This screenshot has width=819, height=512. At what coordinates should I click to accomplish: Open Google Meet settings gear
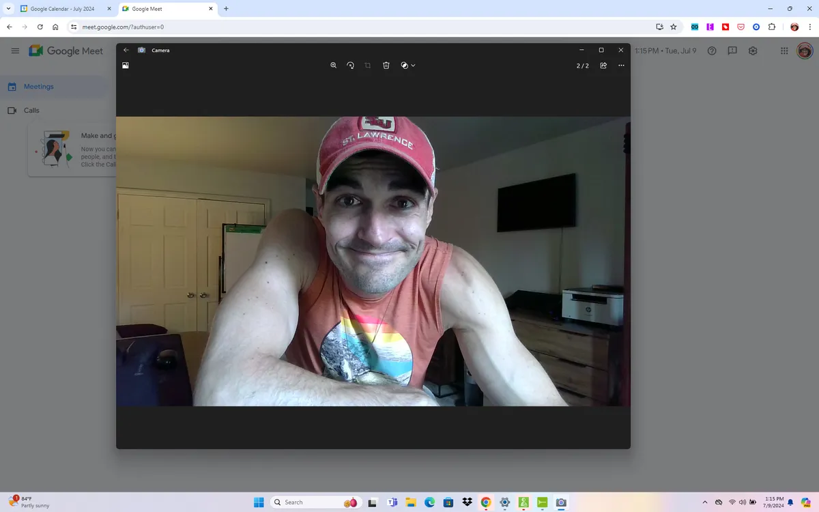[753, 51]
